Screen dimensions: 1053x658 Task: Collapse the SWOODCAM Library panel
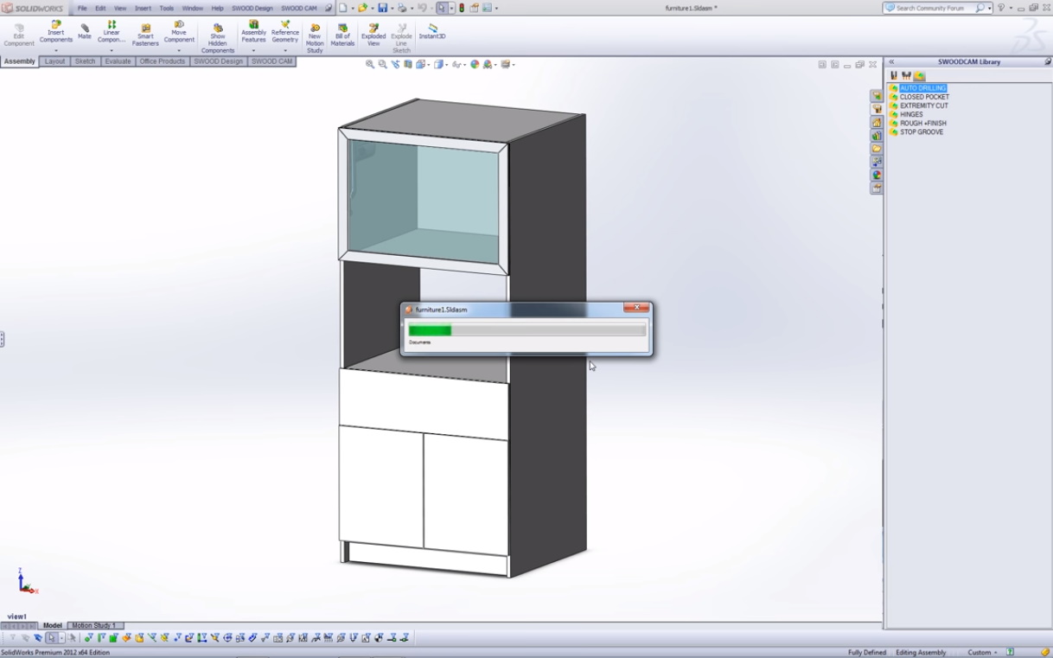pyautogui.click(x=891, y=62)
